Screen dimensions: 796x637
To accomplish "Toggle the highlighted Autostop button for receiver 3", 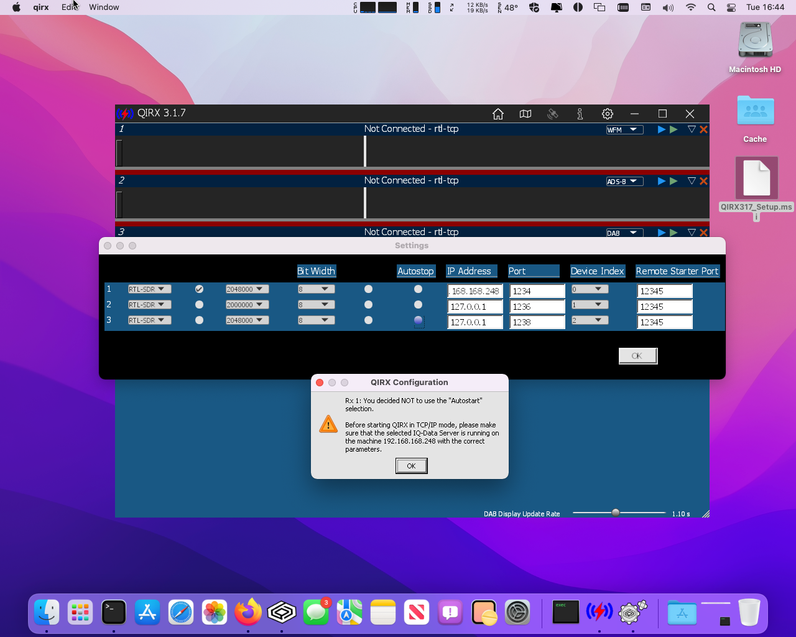I will 418,320.
